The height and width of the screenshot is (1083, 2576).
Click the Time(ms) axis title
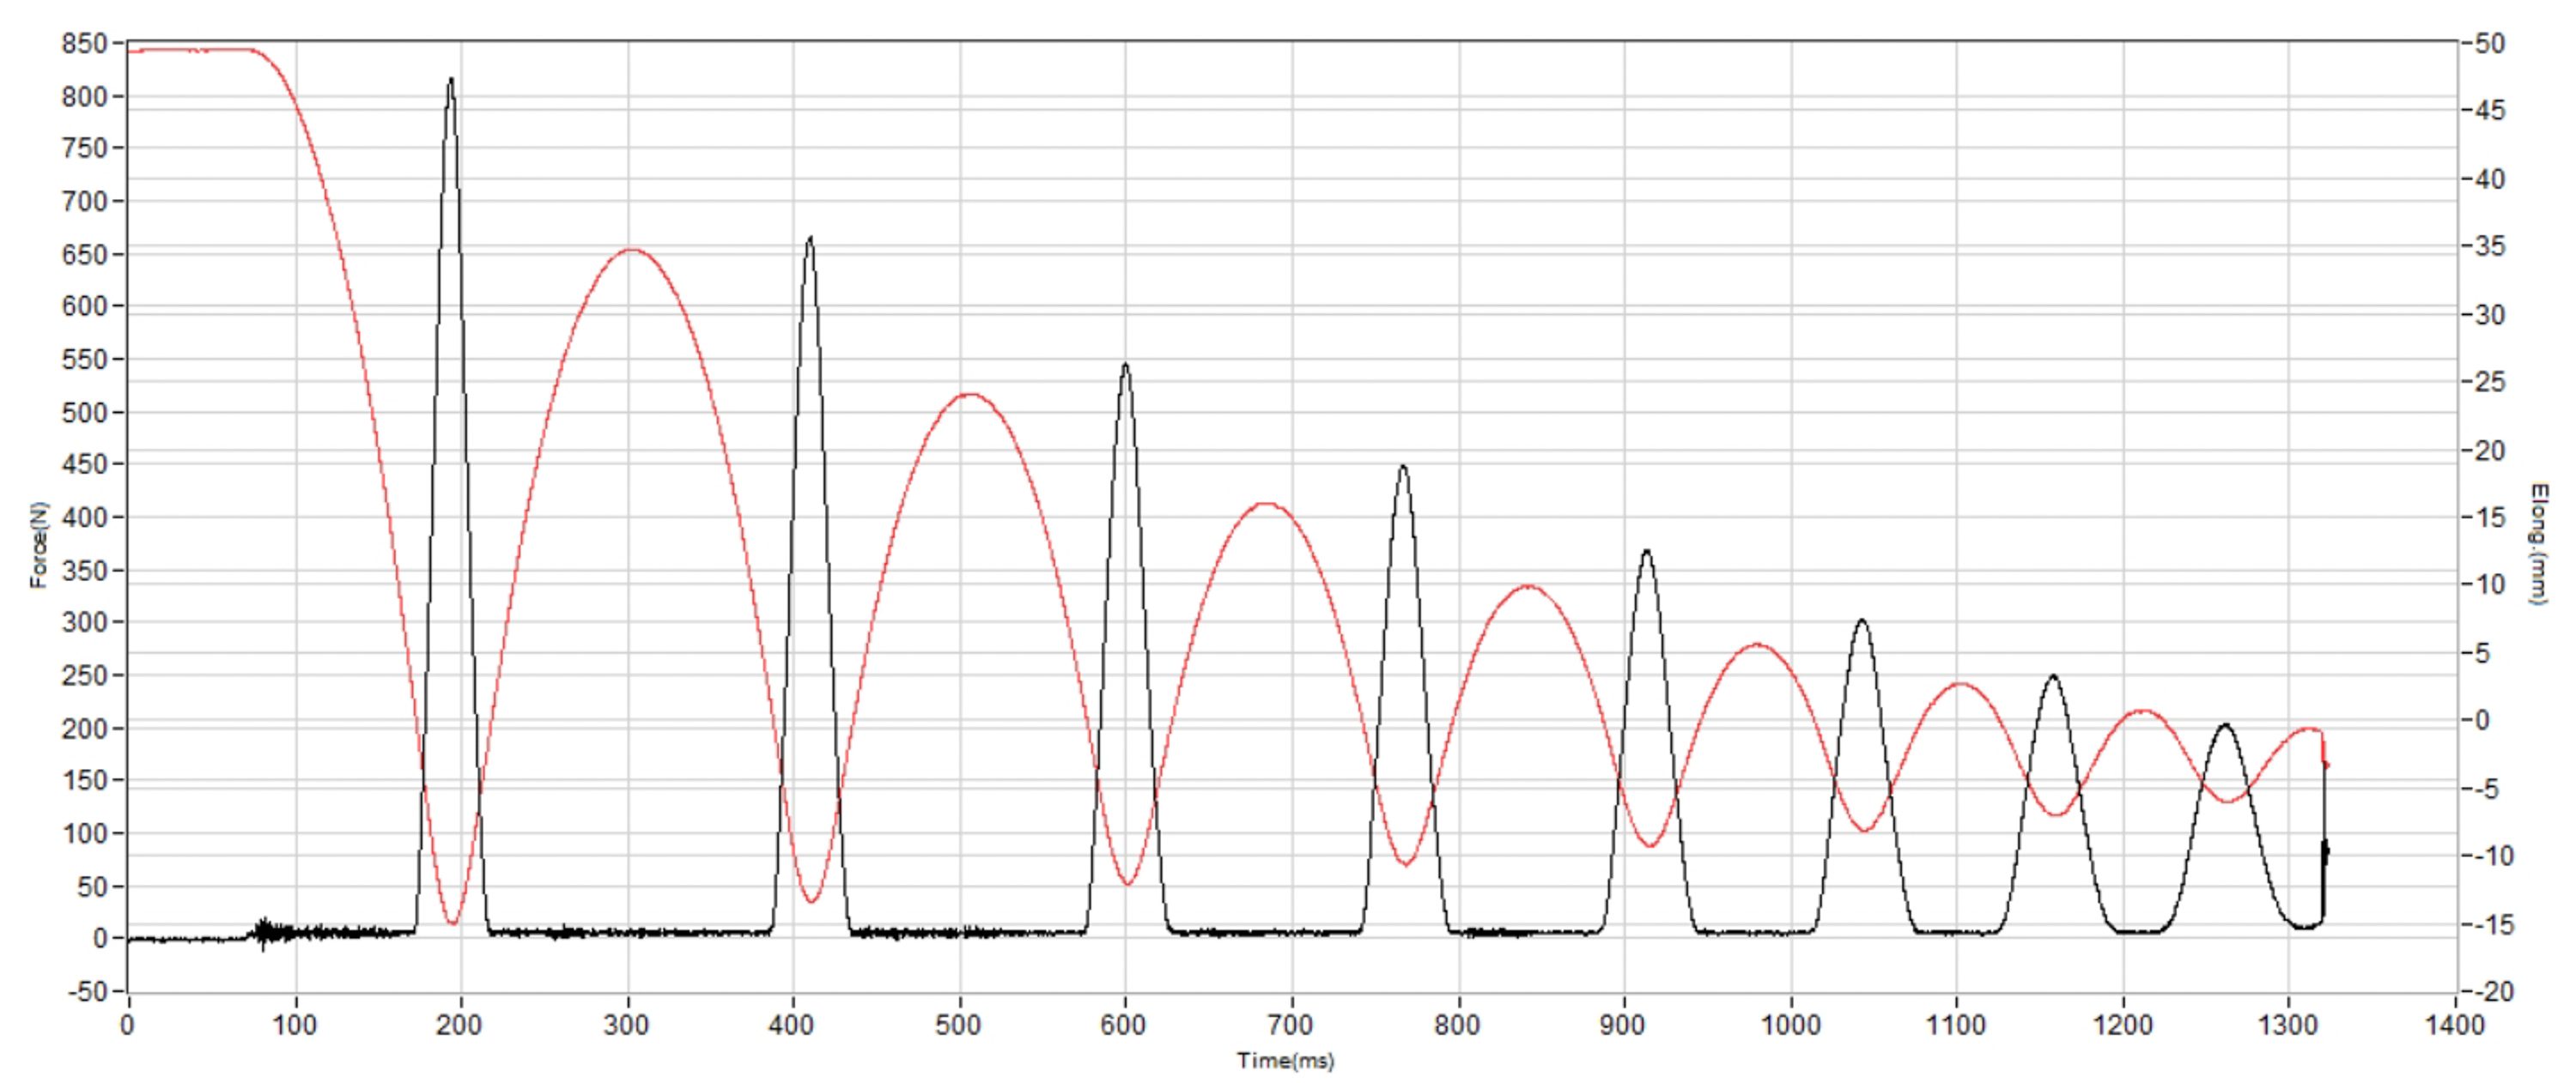(1285, 1061)
